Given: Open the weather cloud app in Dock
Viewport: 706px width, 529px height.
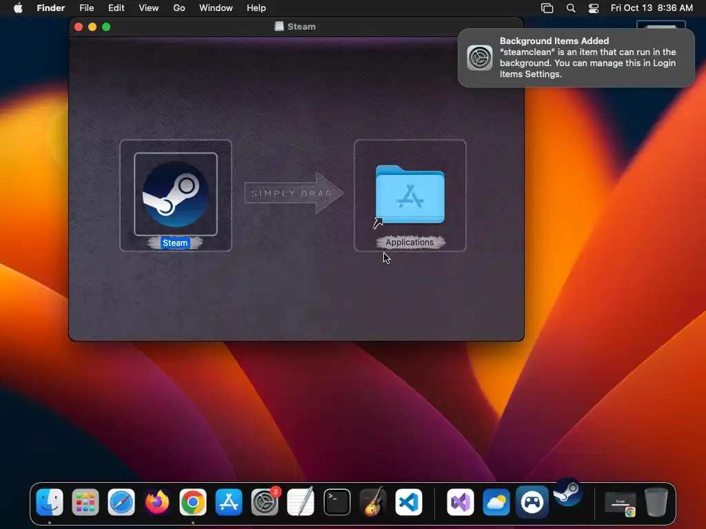Looking at the screenshot, I should coord(496,502).
